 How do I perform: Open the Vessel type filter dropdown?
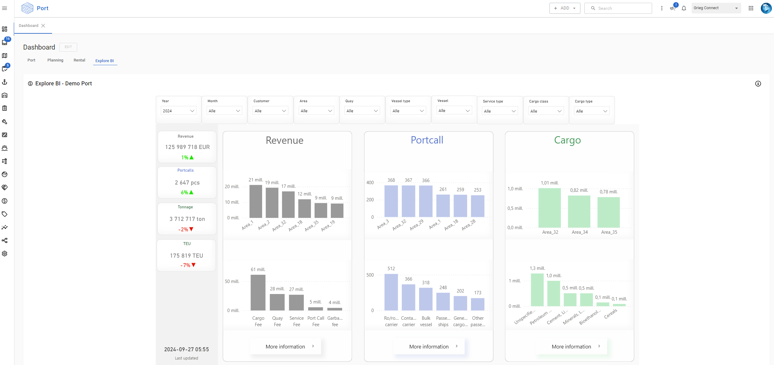pyautogui.click(x=408, y=111)
